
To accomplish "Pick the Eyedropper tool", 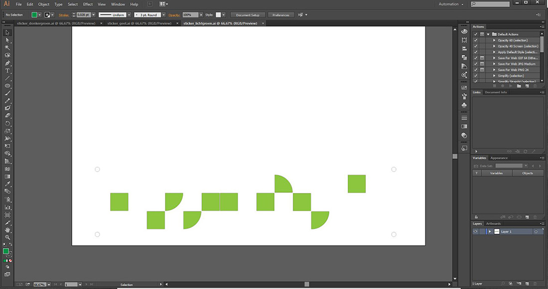I will pos(7,184).
